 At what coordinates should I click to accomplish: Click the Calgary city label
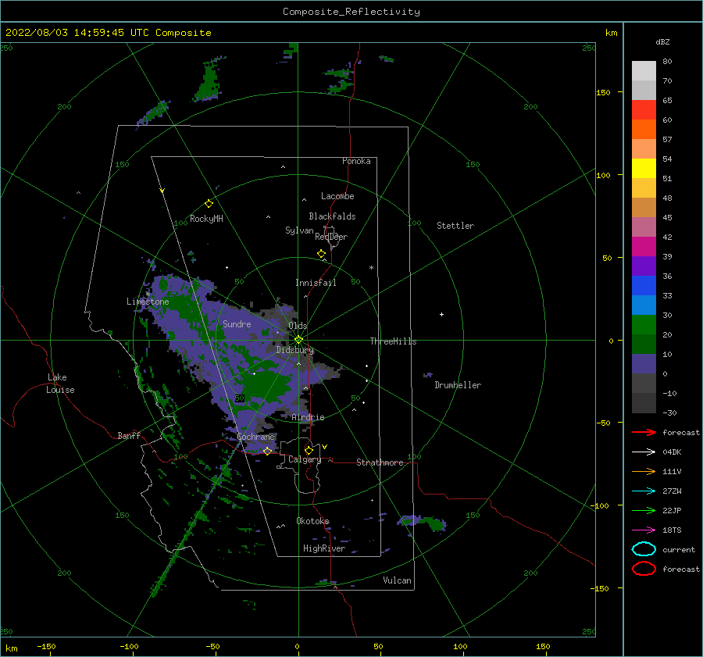click(305, 459)
